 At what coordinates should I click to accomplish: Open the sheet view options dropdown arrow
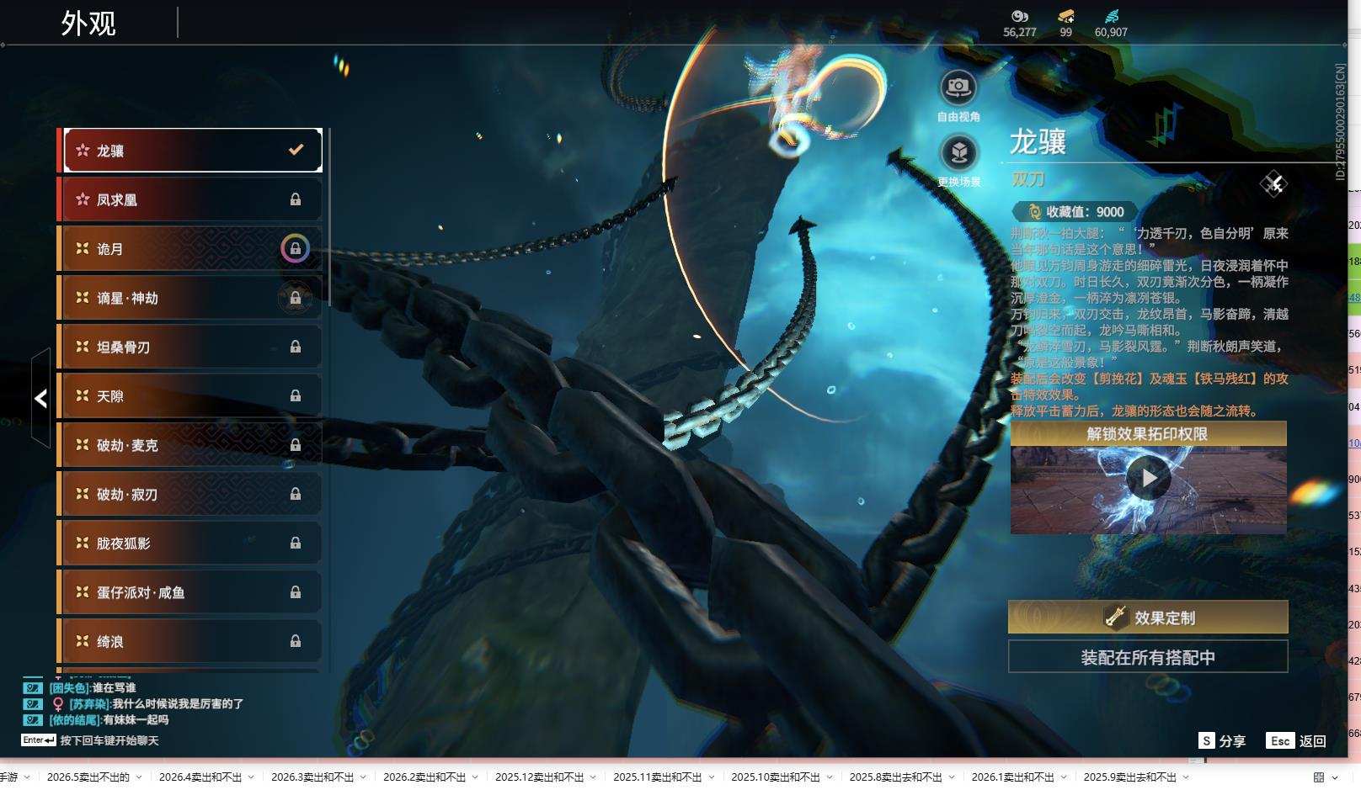(x=1335, y=777)
